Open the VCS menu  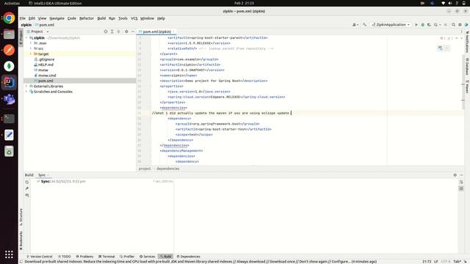[x=134, y=18]
